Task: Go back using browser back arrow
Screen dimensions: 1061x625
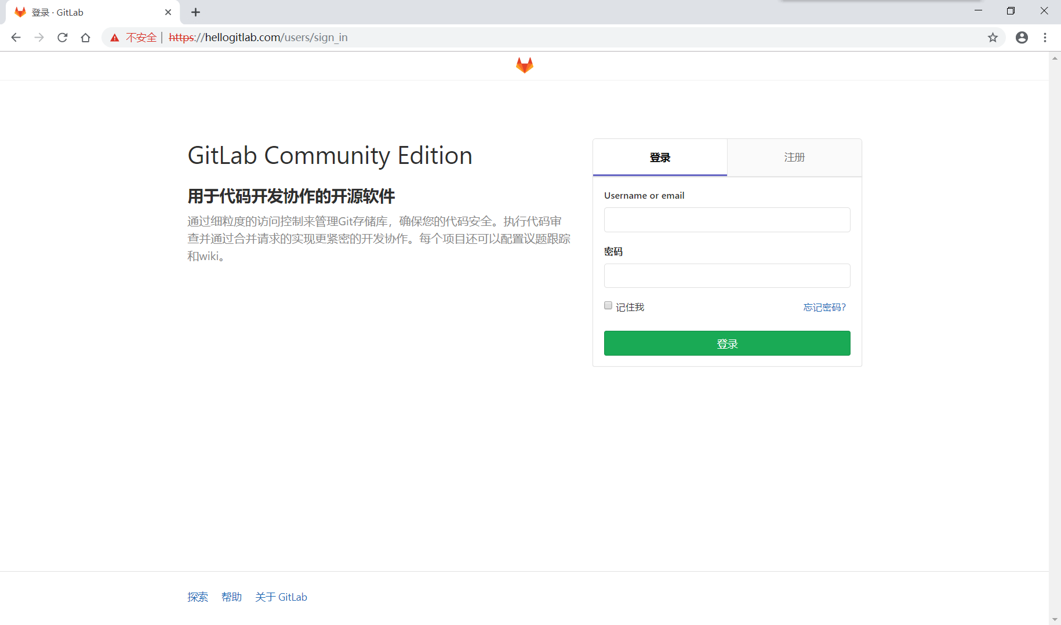Action: (16, 38)
